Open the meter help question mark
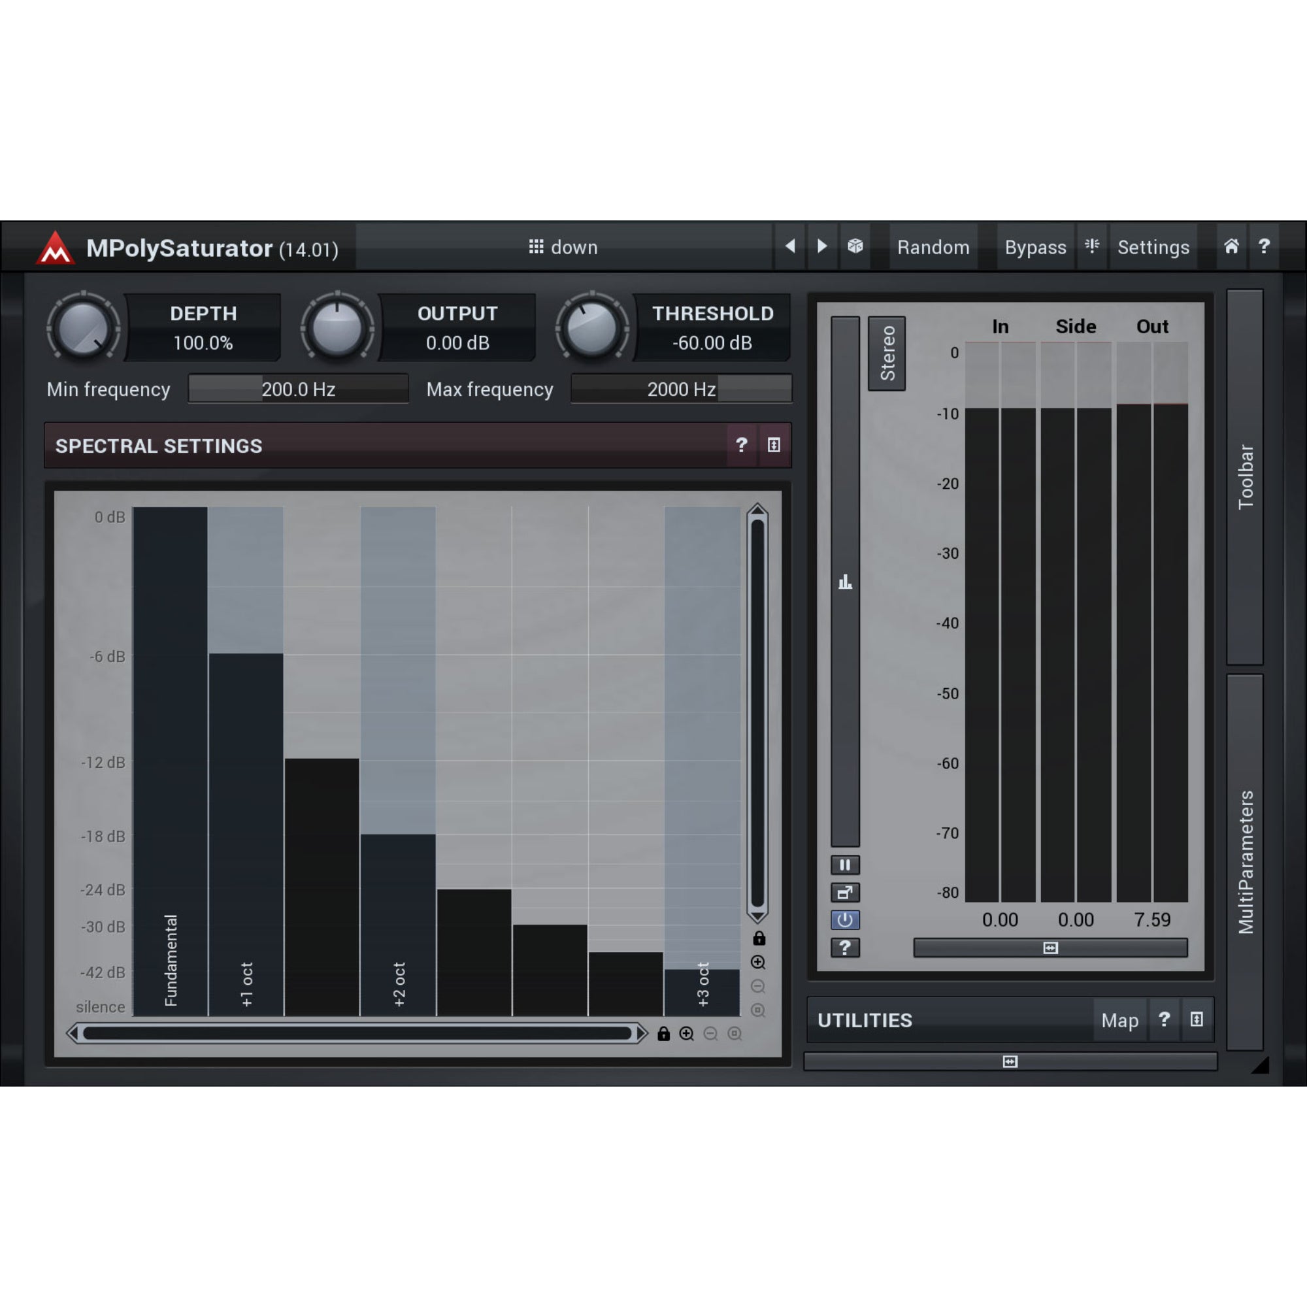The image size is (1307, 1307). coord(845,948)
